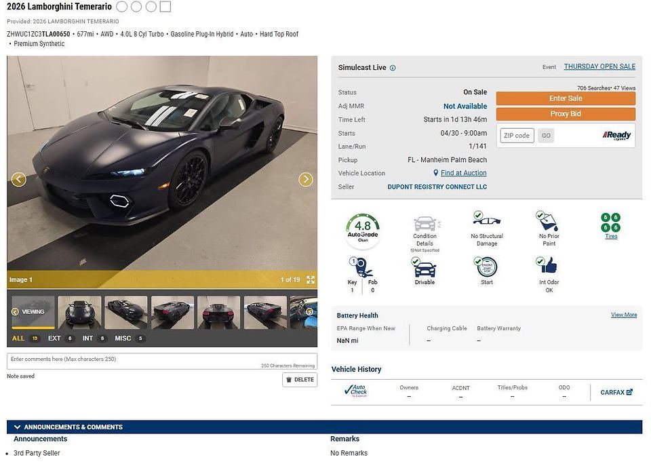Advance to the next vehicle photo

coord(306,179)
